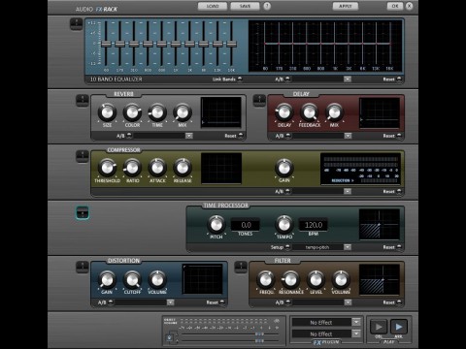Click the Reverb MIX knob

[x=183, y=112]
